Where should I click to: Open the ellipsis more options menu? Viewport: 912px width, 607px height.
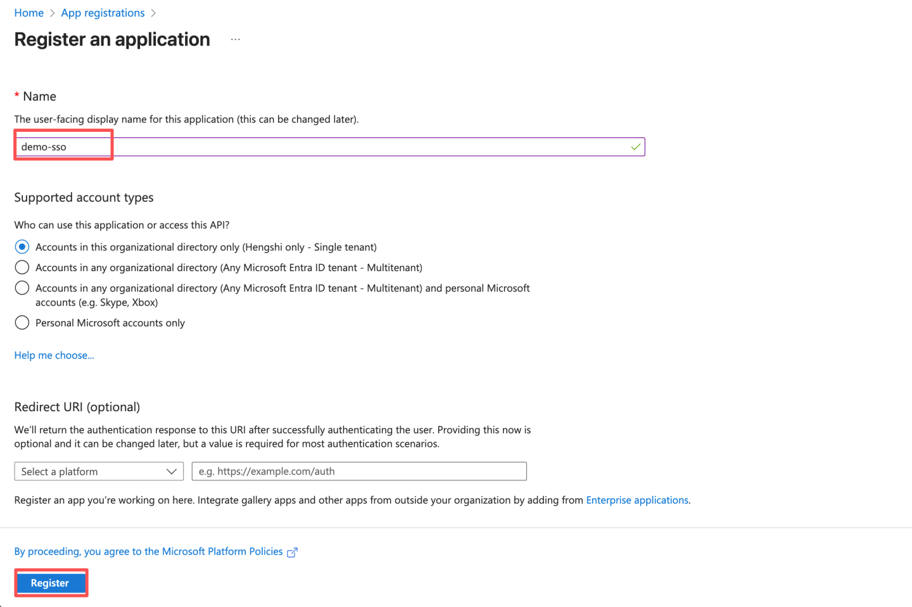[x=236, y=39]
